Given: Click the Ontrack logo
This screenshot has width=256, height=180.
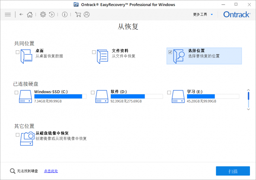Looking at the screenshot, I should coord(237,15).
